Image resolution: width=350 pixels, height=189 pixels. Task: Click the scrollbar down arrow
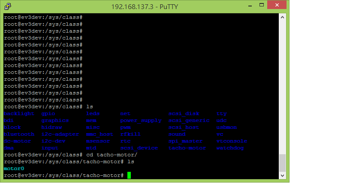(x=282, y=176)
